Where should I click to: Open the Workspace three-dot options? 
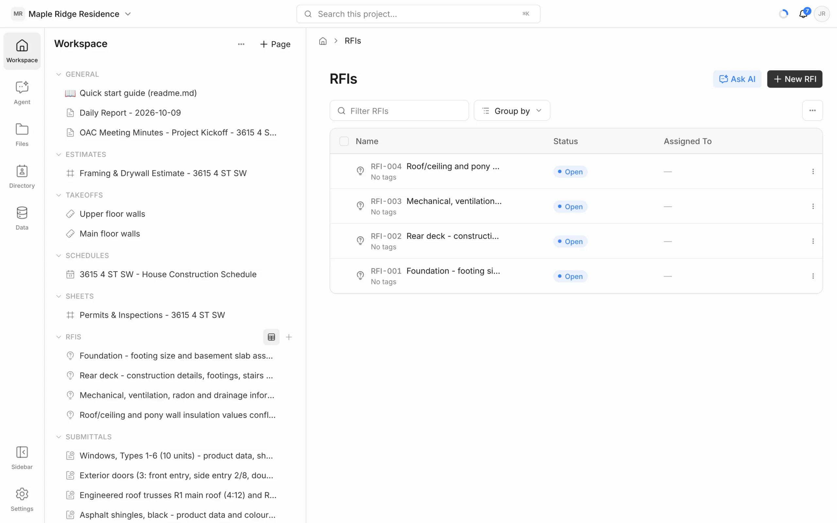pos(241,44)
